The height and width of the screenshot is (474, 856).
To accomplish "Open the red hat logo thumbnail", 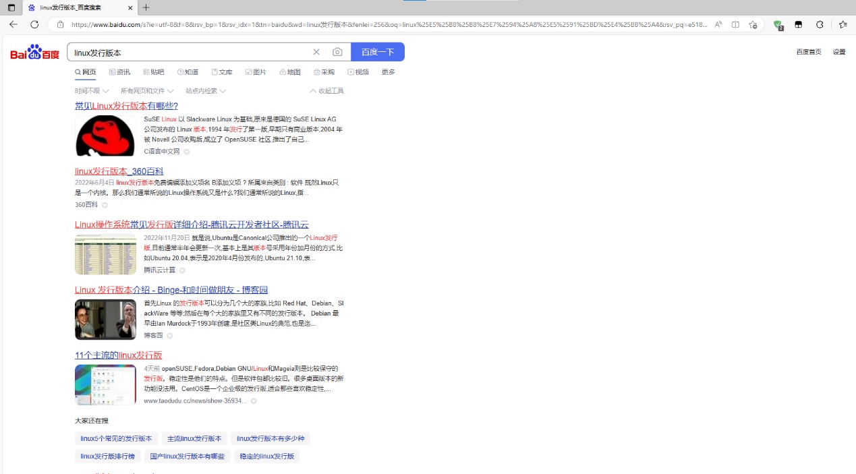I will pos(105,136).
